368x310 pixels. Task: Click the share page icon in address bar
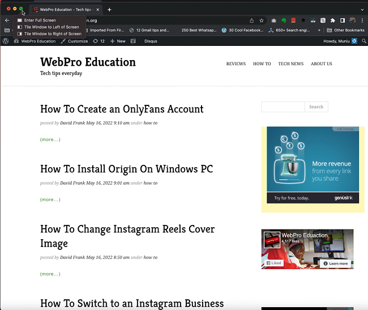click(x=251, y=20)
